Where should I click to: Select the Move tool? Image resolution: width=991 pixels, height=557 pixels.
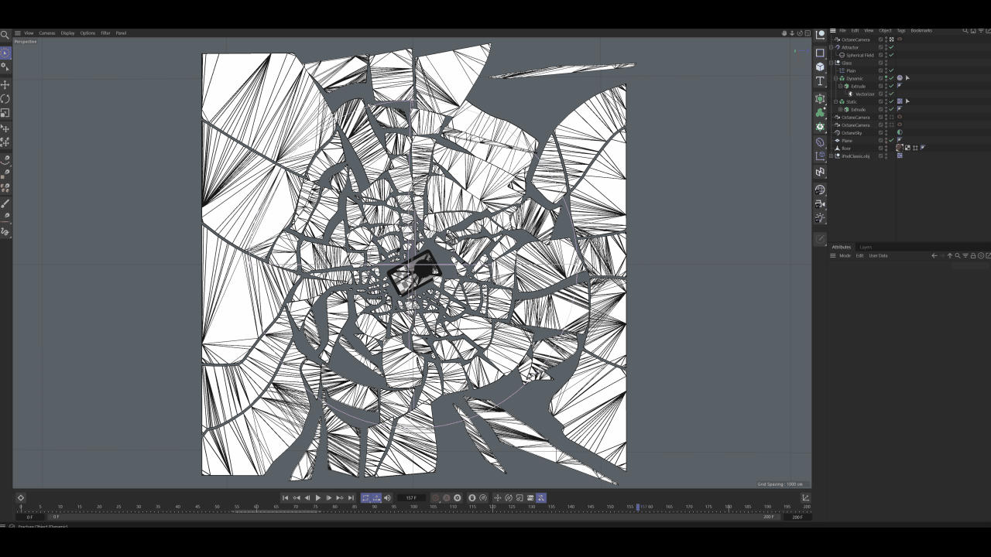(5, 84)
